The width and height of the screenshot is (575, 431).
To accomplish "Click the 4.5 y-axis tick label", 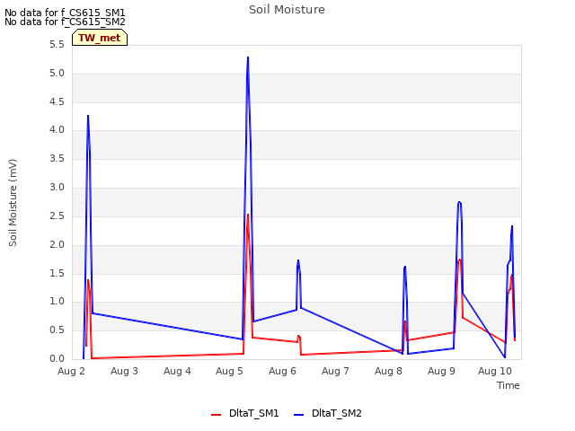I will tap(57, 101).
